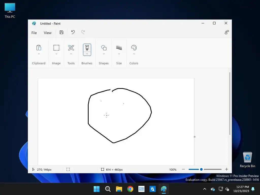Expand the Size dropdown chevron

pos(119,54)
